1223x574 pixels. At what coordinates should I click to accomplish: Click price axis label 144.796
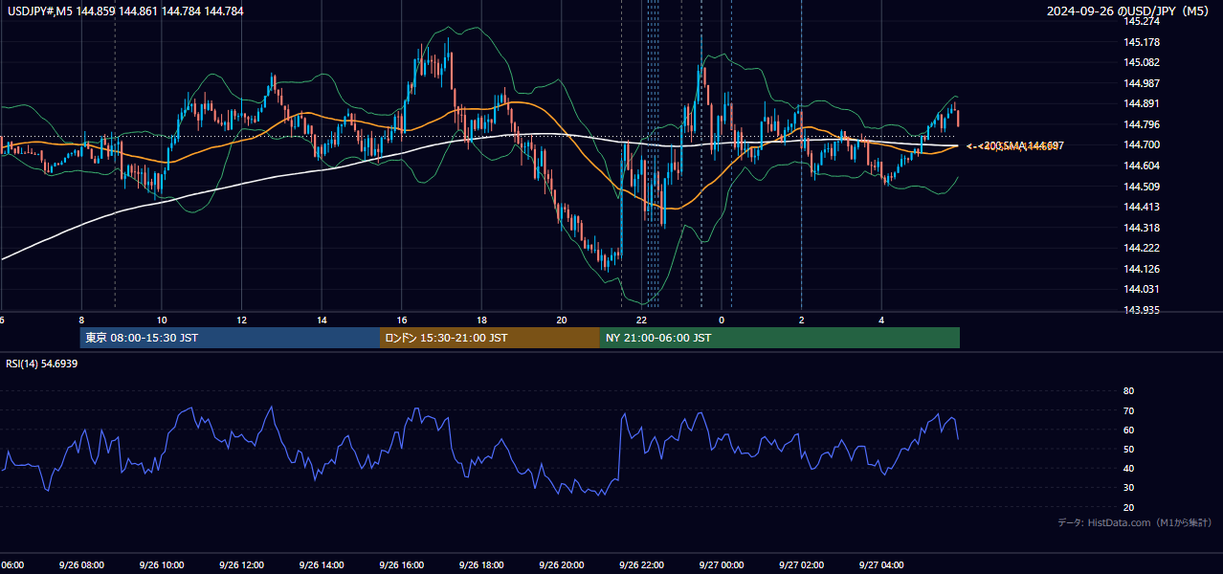1142,124
